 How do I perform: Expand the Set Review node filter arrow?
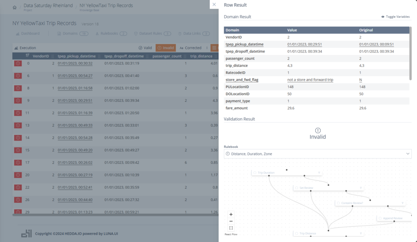click(361, 188)
